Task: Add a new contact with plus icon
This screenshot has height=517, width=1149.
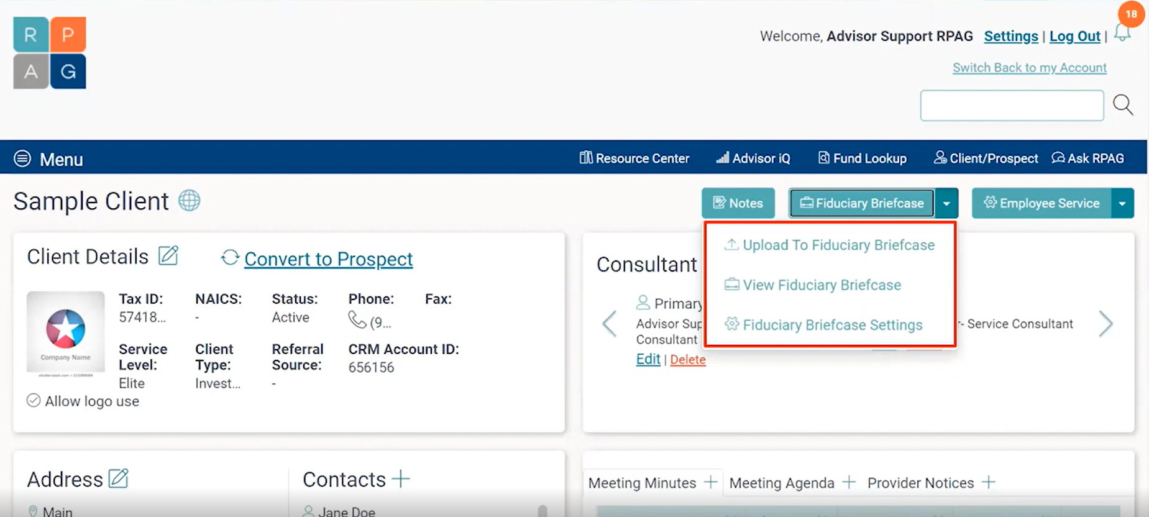Action: pyautogui.click(x=401, y=478)
